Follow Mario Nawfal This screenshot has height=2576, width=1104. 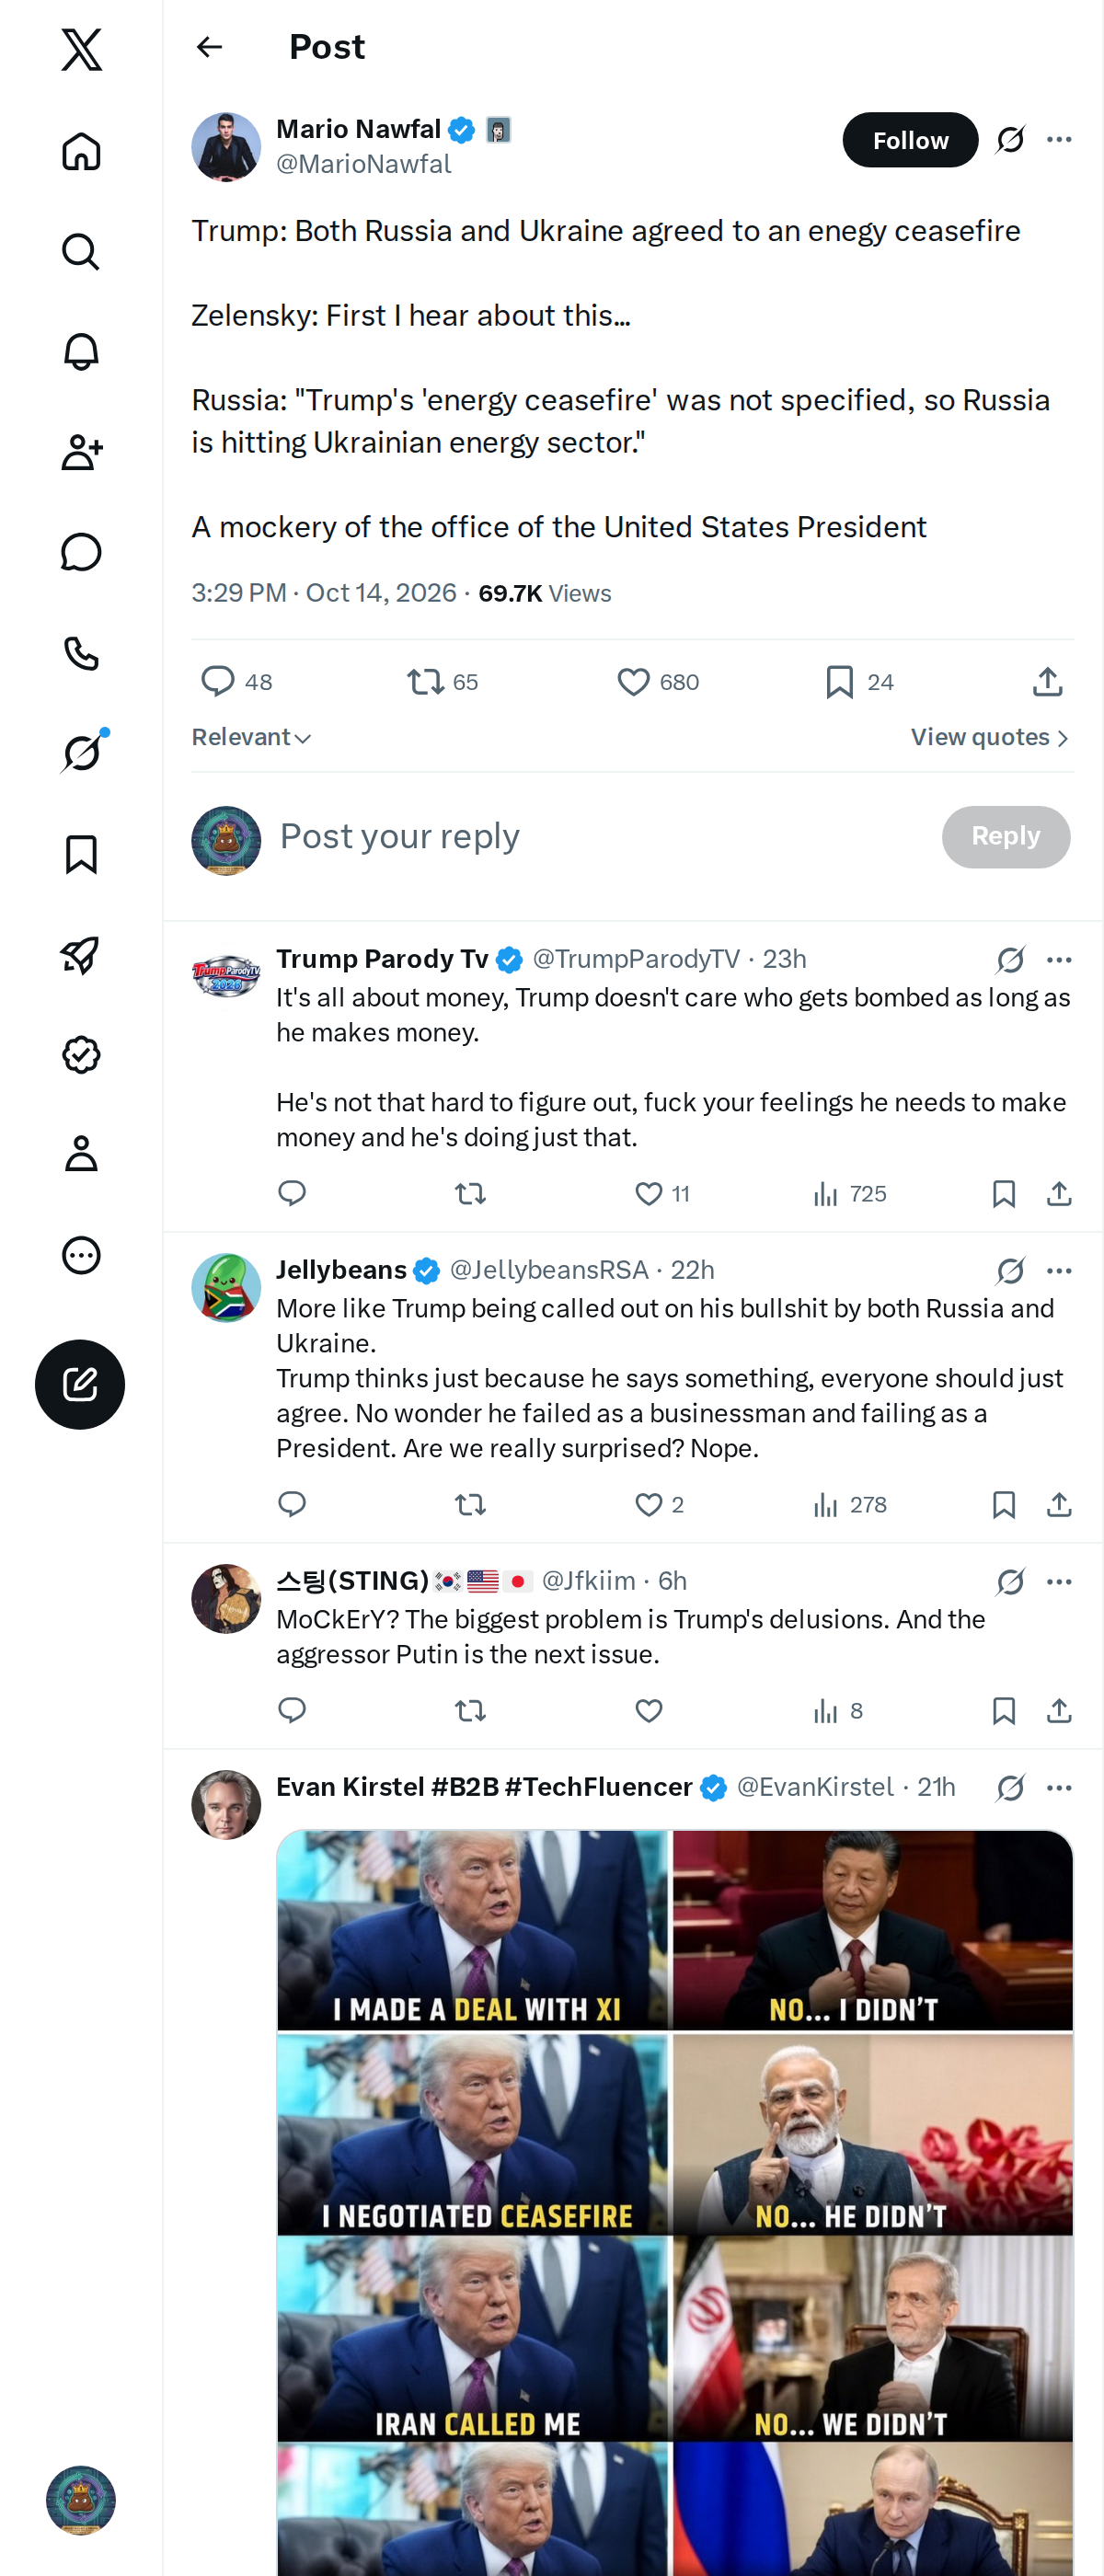click(910, 140)
